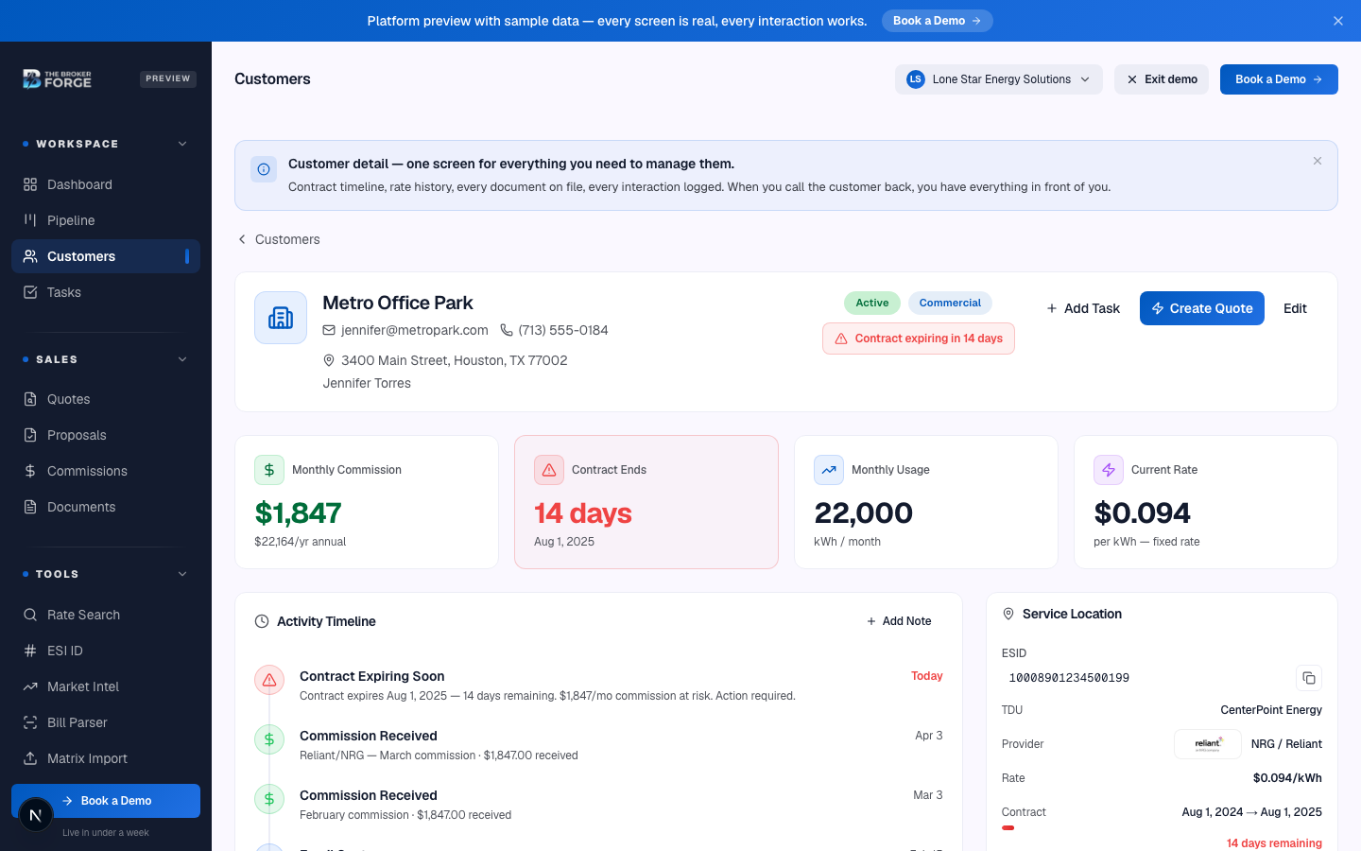Screen dimensions: 1361x851
Task: Click the Market Intel trend icon
Action: click(x=30, y=686)
